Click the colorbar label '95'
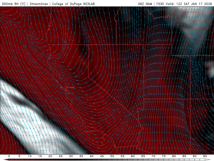This screenshot has width=214, height=161. pyautogui.click(x=205, y=156)
